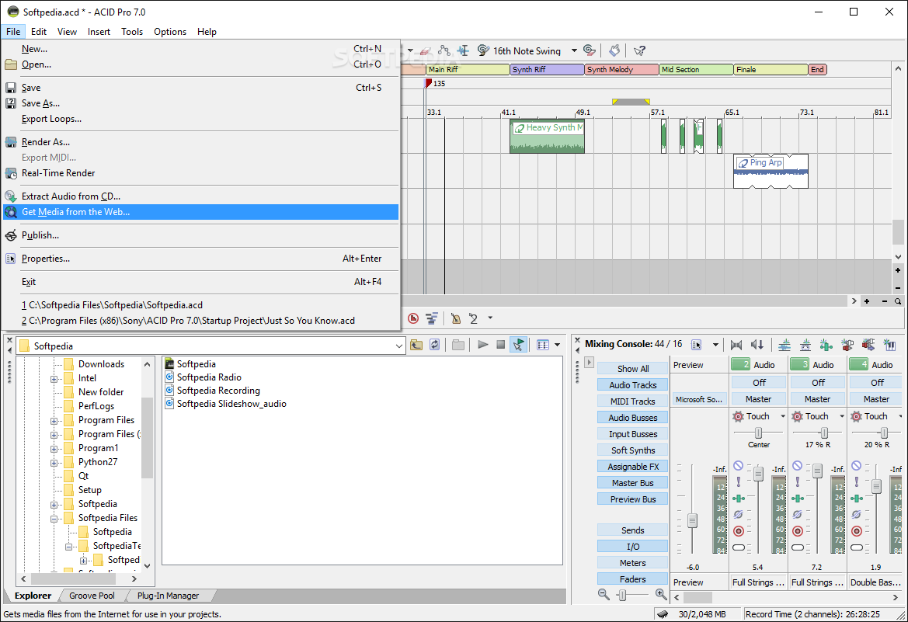Click channel 3 Off input button
Screen dimensions: 908x622
[818, 383]
